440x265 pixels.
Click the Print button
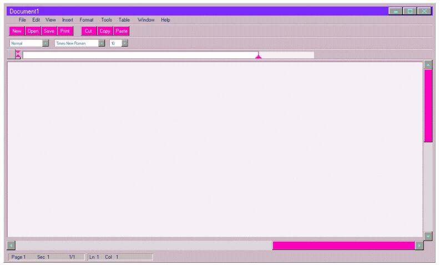(65, 31)
